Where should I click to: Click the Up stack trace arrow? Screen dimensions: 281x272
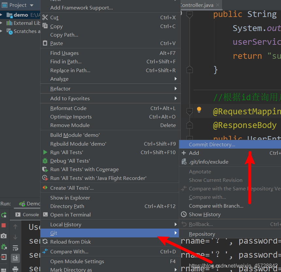point(15,227)
